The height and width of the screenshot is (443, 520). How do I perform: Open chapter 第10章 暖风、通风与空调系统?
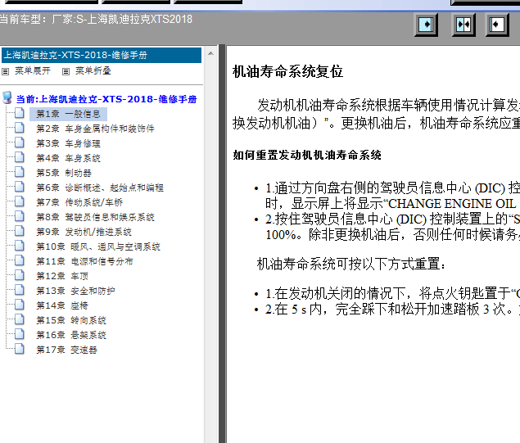(98, 246)
